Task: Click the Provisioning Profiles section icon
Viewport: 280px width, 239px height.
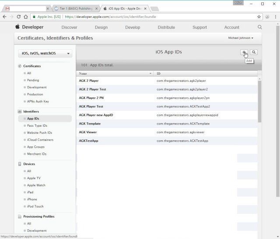Action: pos(20,217)
